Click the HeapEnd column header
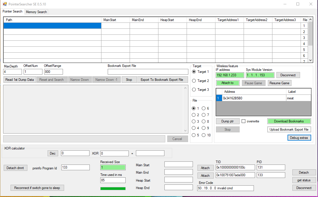The image size is (318, 197). coord(201,20)
